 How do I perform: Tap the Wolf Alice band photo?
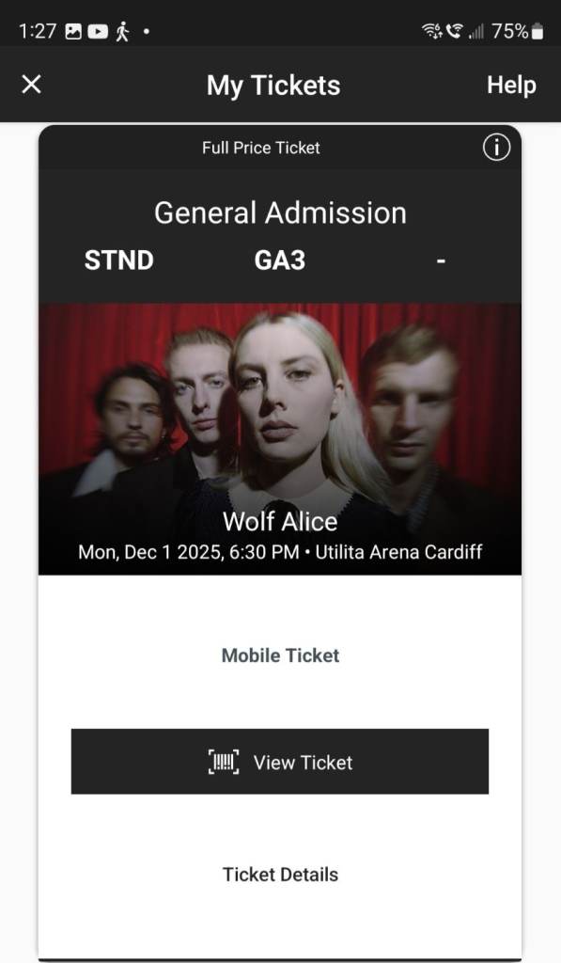[x=280, y=439]
